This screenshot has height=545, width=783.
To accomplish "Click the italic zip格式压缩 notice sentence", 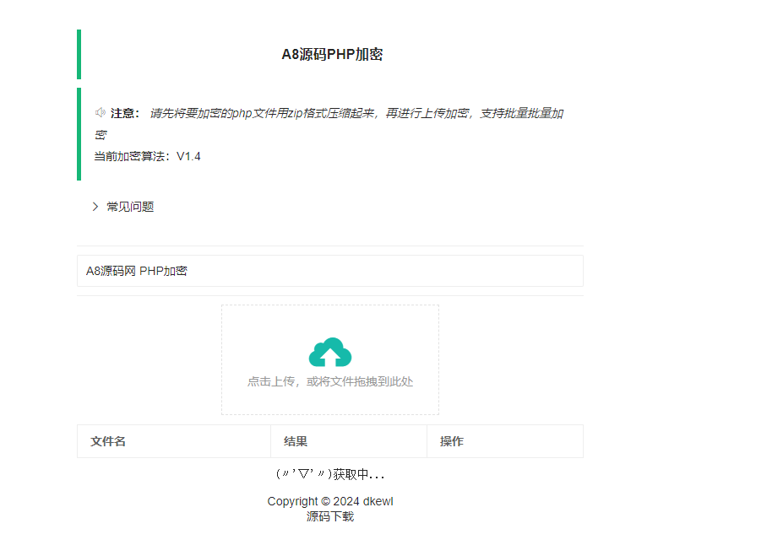I will pos(329,124).
